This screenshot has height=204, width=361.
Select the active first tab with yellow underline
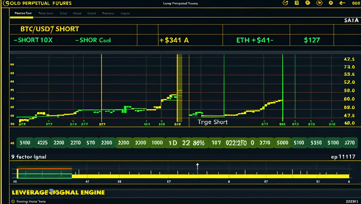point(23,13)
